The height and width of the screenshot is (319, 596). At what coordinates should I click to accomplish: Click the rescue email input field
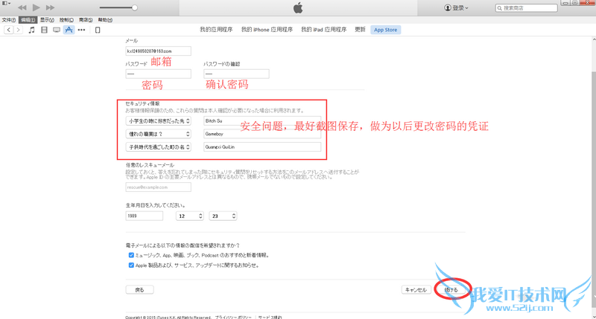(158, 187)
